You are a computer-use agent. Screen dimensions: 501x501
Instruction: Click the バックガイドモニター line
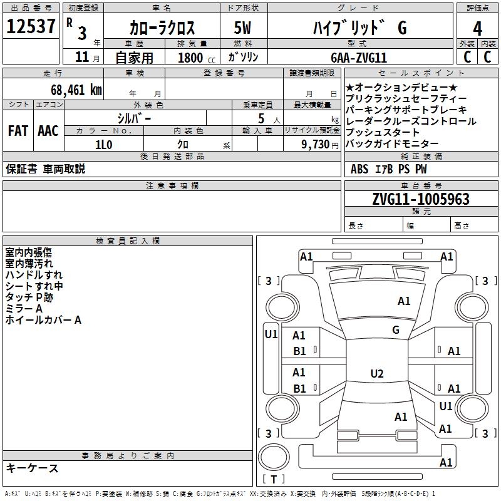coord(392,143)
